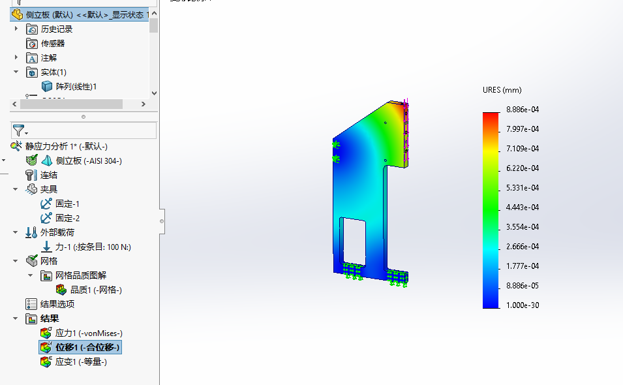Click the 连结 connections icon
This screenshot has height=385, width=623.
pos(31,176)
